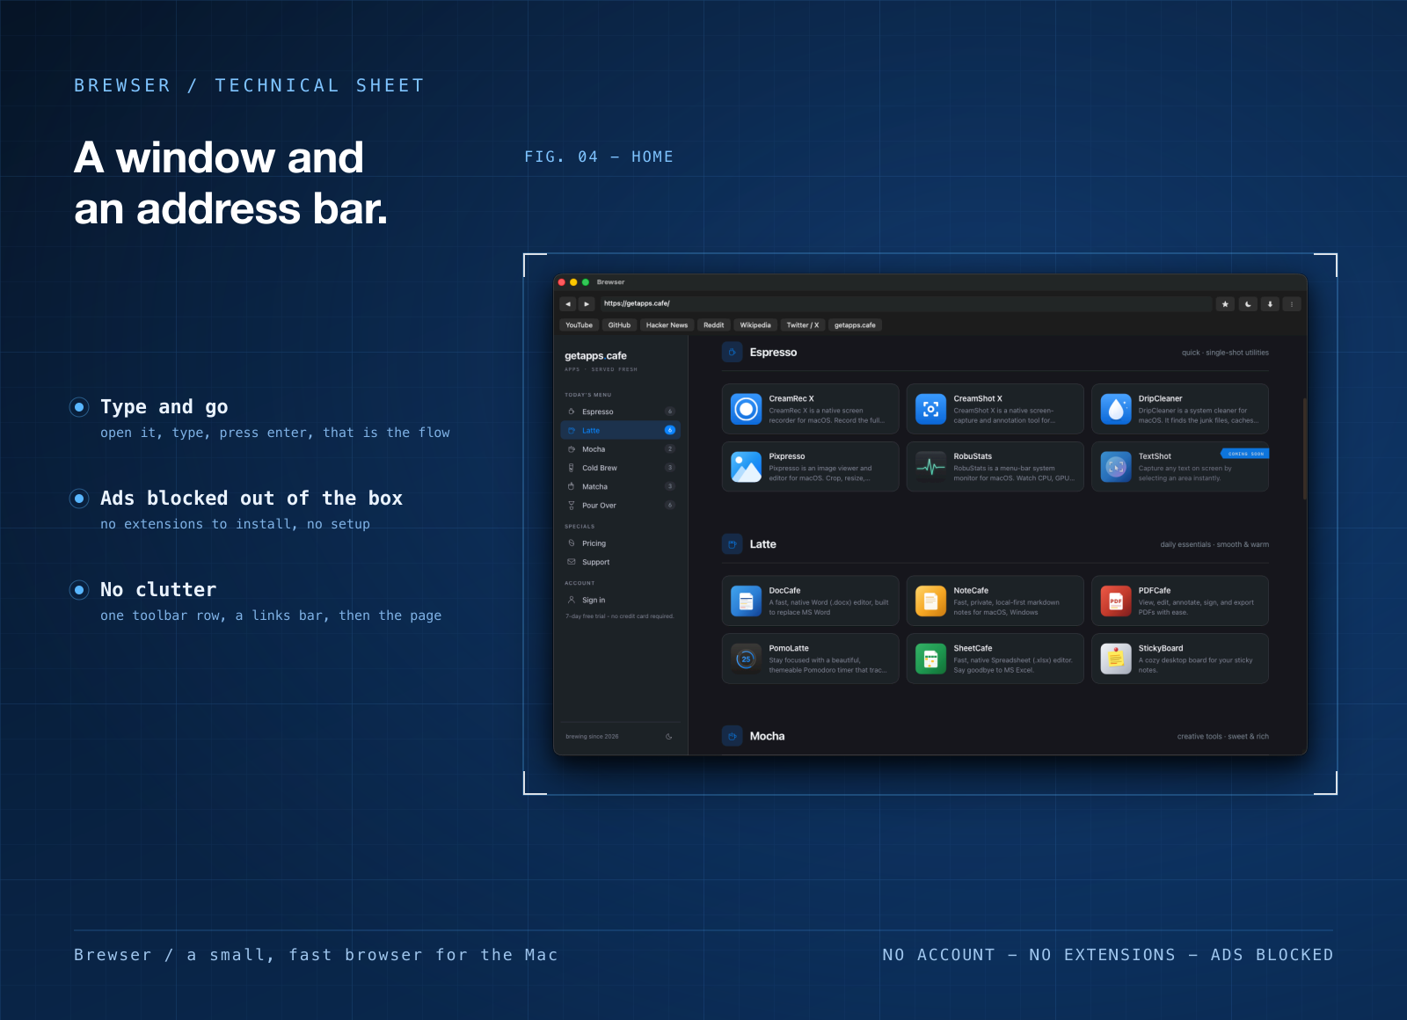The image size is (1407, 1020).
Task: Click the getapps.cafe sidebar logo
Action: click(595, 356)
